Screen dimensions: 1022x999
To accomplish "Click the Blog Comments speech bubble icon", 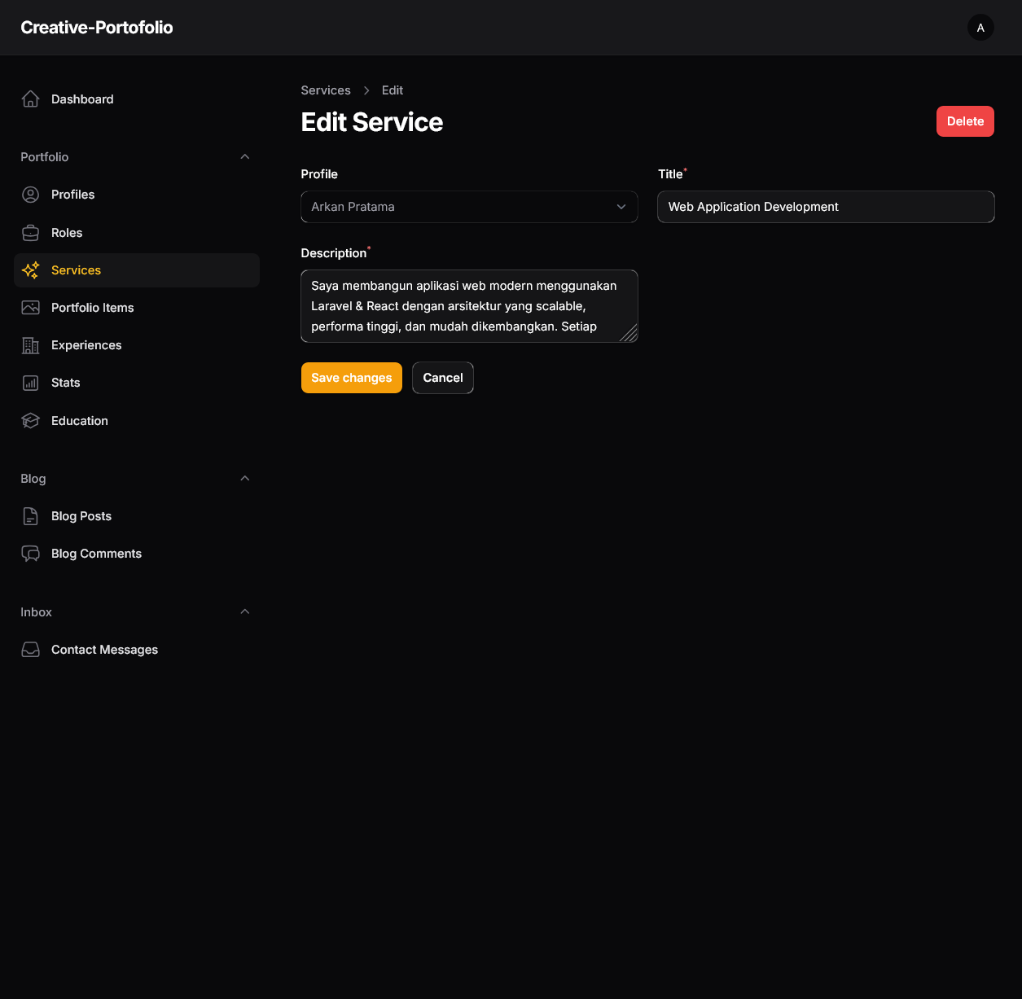I will [30, 553].
